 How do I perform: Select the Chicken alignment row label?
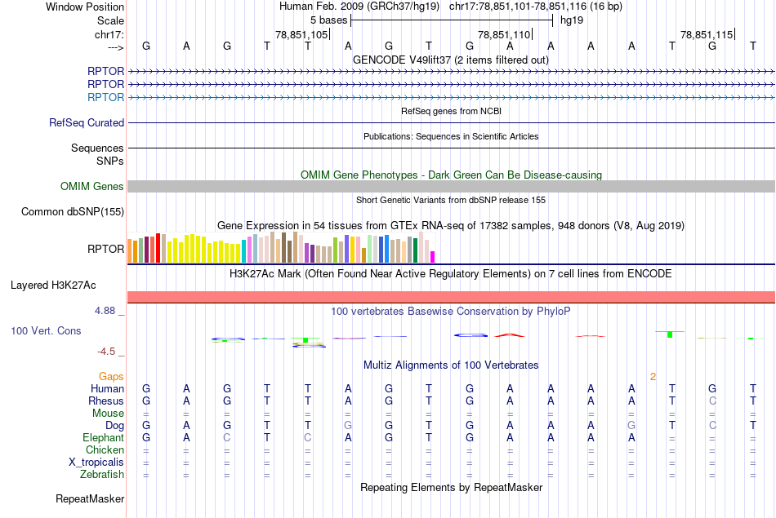tap(105, 449)
